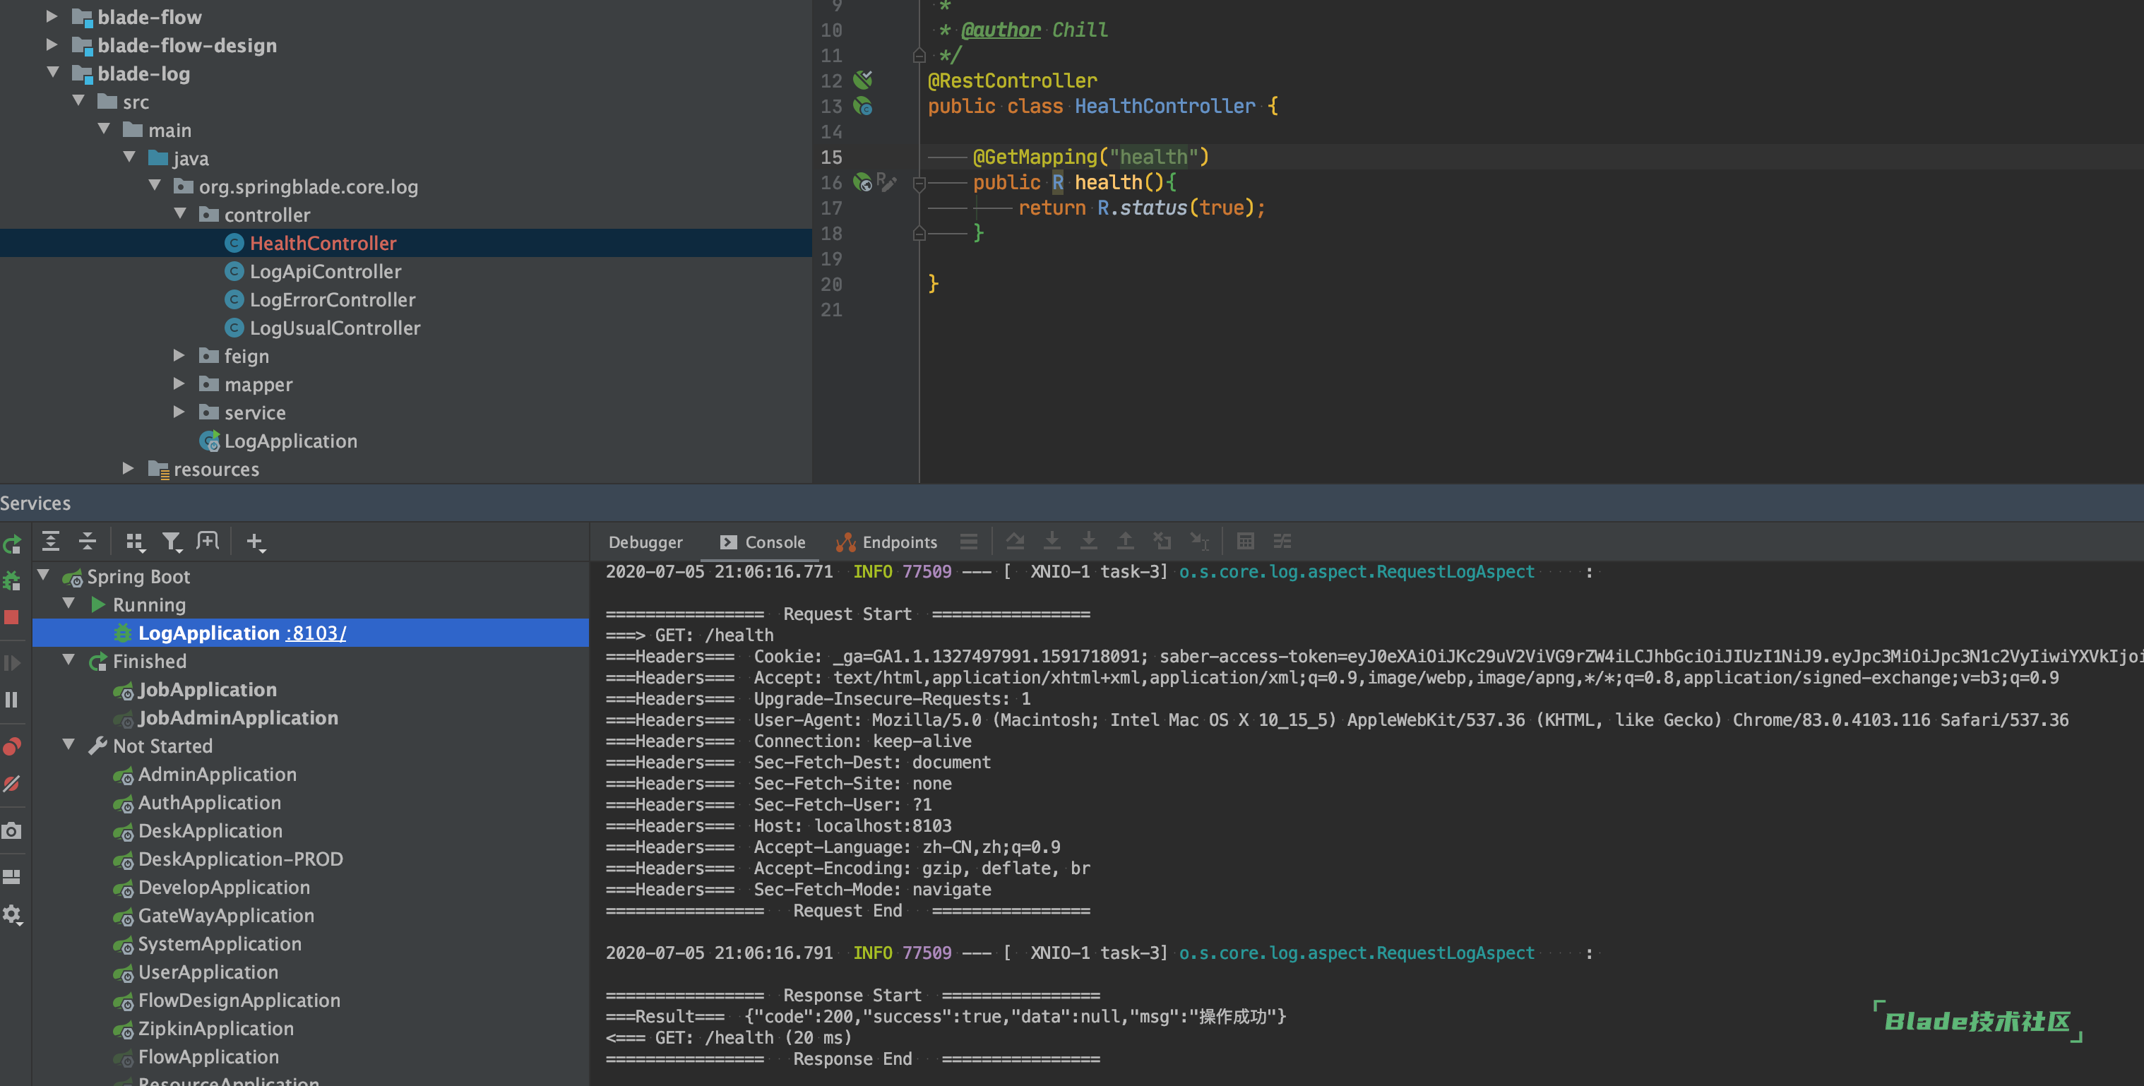Fold the health() method at line 16
The height and width of the screenshot is (1086, 2144).
click(x=919, y=182)
